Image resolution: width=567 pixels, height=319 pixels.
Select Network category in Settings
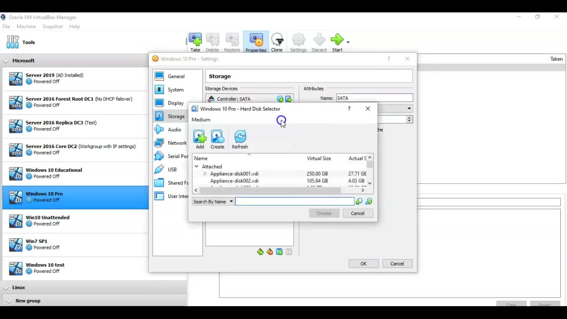171,143
